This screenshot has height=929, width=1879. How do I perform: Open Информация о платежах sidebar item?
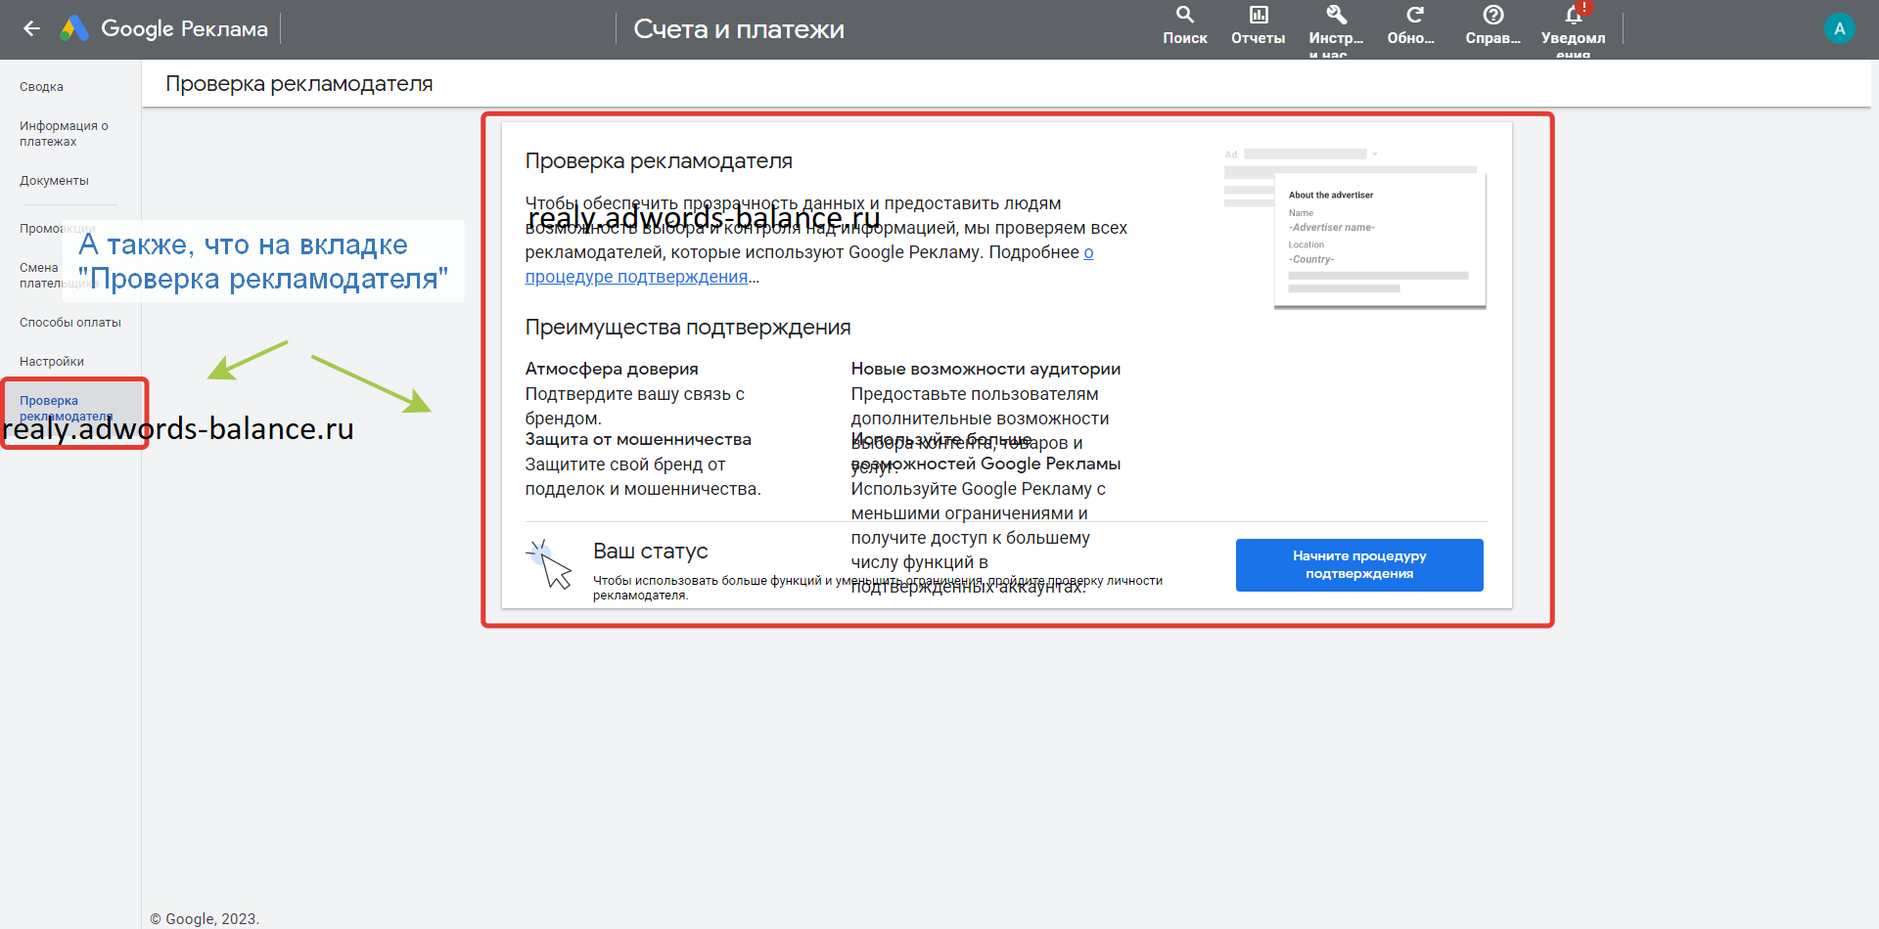point(64,134)
